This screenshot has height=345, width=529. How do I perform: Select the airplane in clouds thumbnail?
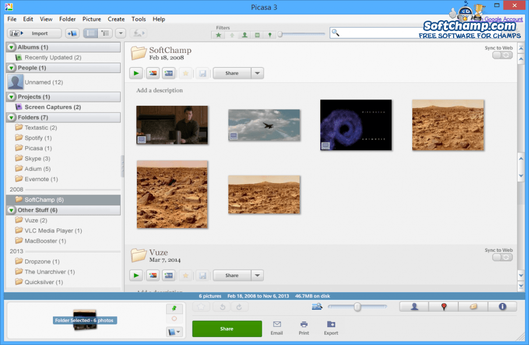pos(264,125)
